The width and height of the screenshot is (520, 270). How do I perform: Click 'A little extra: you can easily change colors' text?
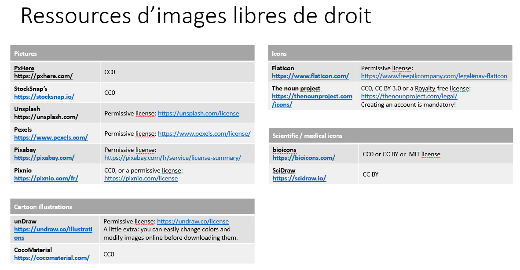[167, 229]
